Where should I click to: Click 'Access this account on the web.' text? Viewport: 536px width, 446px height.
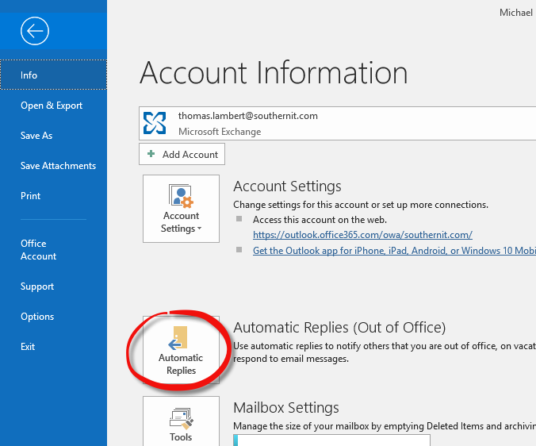[320, 220]
